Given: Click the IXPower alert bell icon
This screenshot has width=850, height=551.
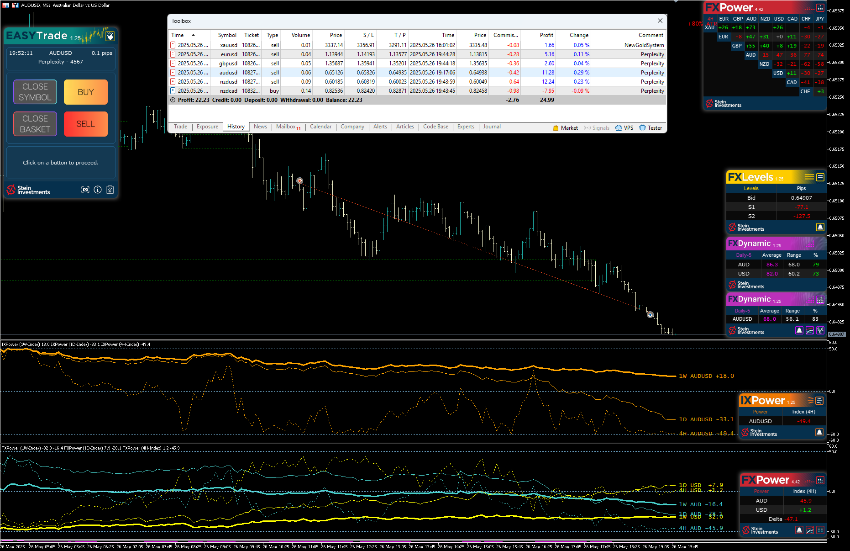Looking at the screenshot, I should pyautogui.click(x=819, y=432).
